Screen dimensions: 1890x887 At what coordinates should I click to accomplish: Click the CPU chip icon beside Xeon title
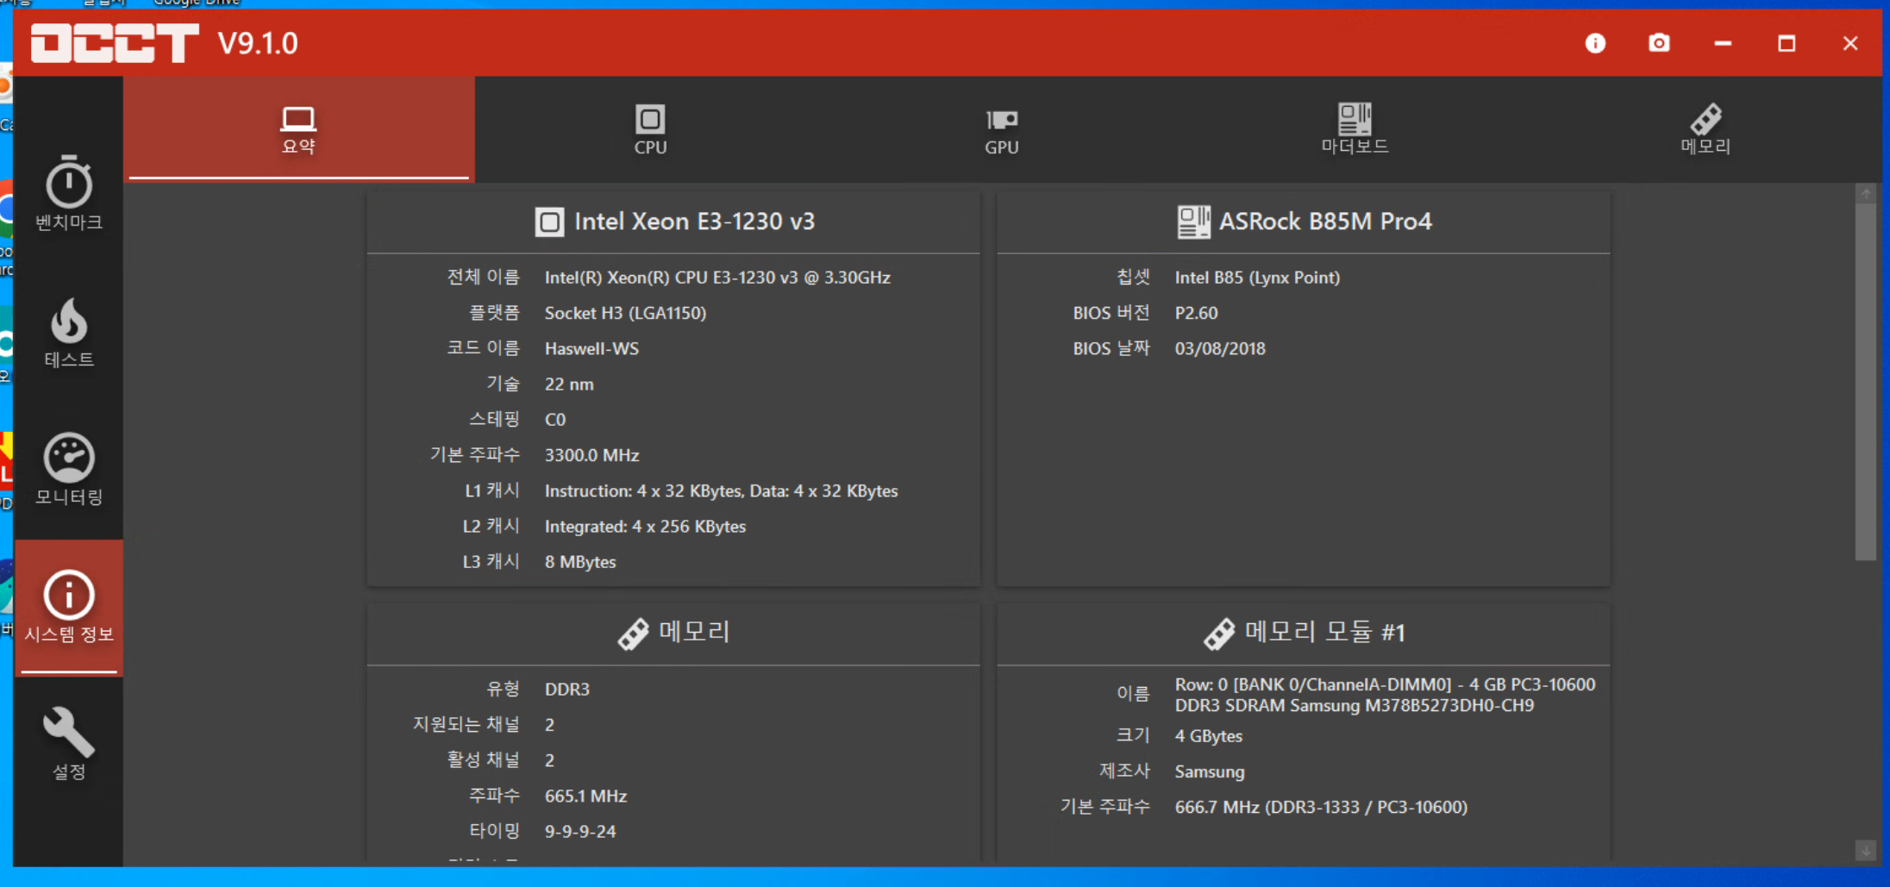549,222
